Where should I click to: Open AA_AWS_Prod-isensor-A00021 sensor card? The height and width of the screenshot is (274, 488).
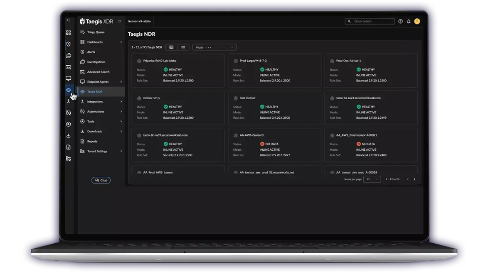[371, 145]
